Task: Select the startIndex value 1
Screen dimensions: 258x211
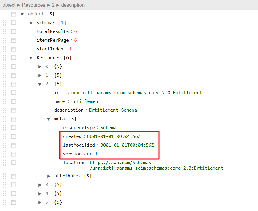Action: [70, 49]
